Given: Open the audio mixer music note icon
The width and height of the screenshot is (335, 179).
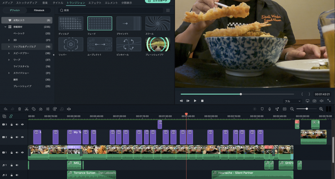Looking at the screenshot, I should point(277,109).
